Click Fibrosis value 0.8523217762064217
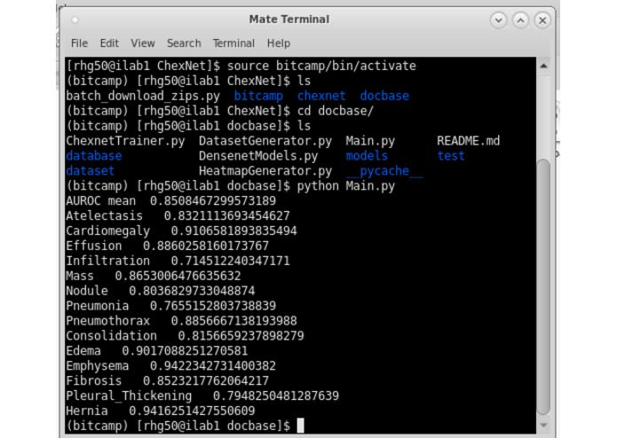 point(206,380)
